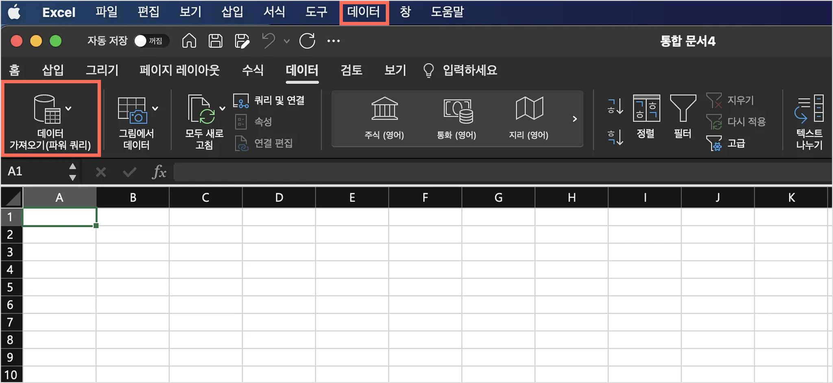Click the sort ascending icon
Image resolution: width=833 pixels, height=383 pixels.
[x=615, y=107]
